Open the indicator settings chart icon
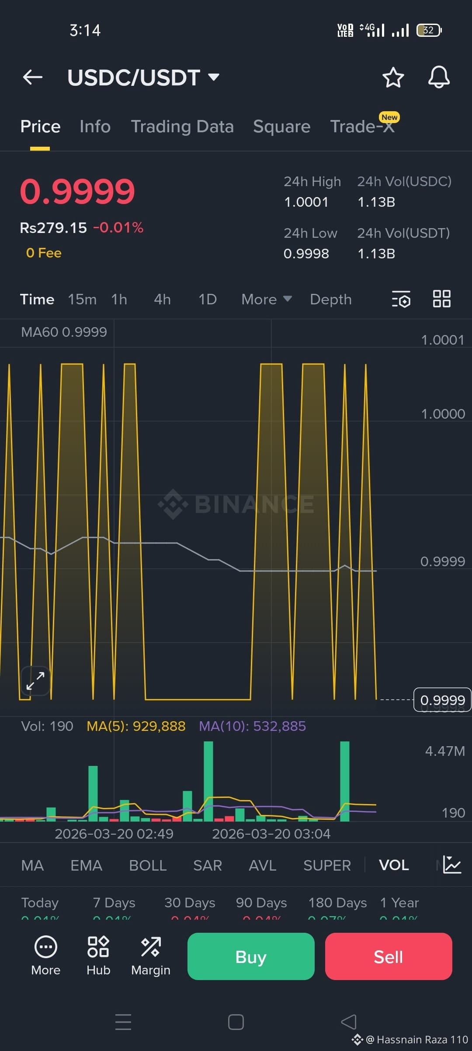This screenshot has height=1051, width=472. [452, 865]
